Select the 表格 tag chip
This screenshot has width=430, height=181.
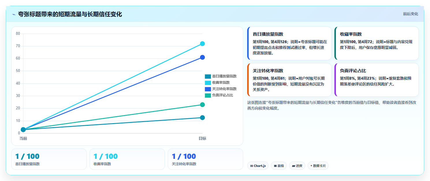coord(279,166)
